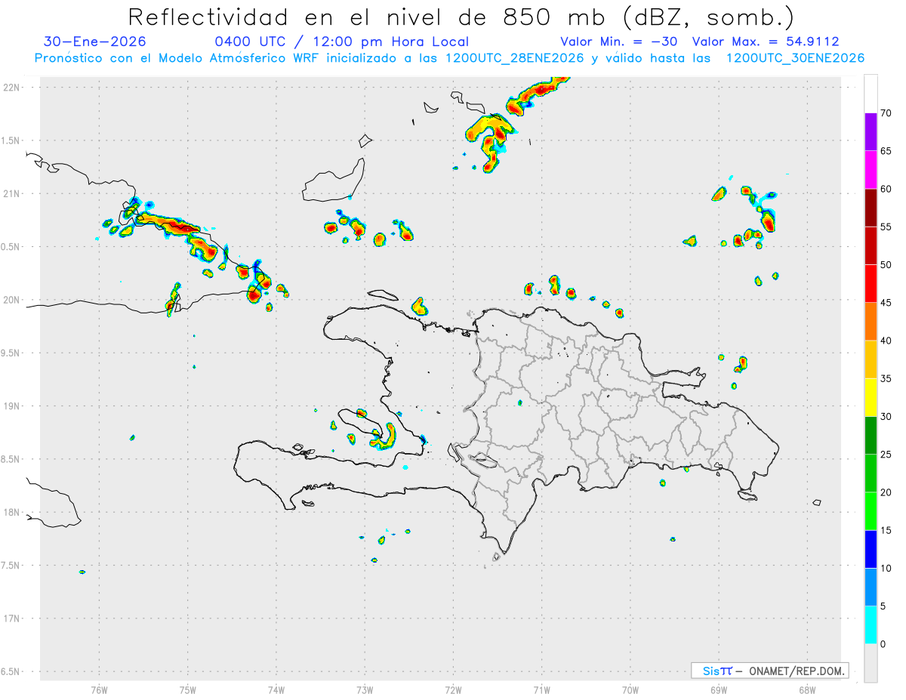Click the 'Valor Max. = 54.9112' text
Viewport: 906px width, 700px height.
coord(766,42)
